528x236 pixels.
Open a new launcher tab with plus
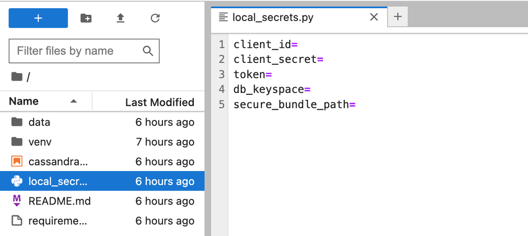pos(398,17)
